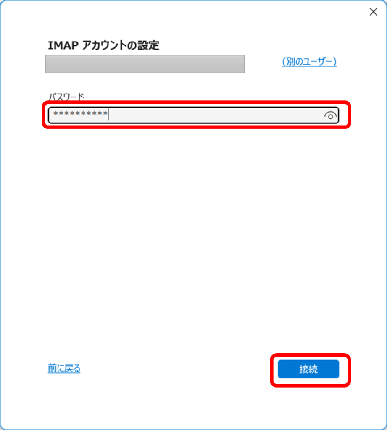Toggle password visibility with the eye icon
This screenshot has height=430, width=387.
pos(330,116)
